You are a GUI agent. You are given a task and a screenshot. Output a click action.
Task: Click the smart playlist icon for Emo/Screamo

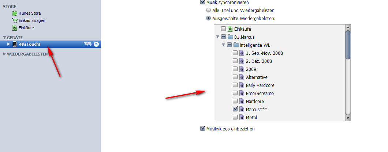click(242, 94)
